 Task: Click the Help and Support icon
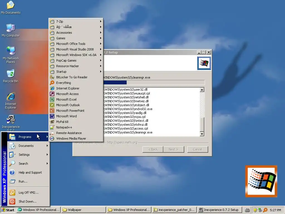point(12,172)
